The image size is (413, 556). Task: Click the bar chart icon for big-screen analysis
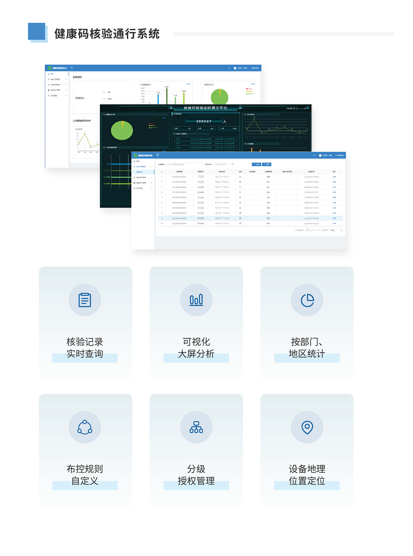(x=196, y=300)
